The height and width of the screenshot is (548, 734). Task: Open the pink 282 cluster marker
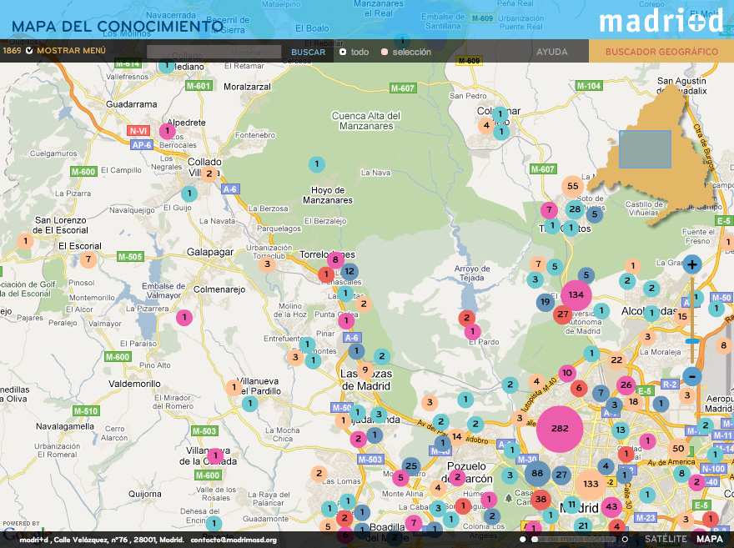coord(560,429)
